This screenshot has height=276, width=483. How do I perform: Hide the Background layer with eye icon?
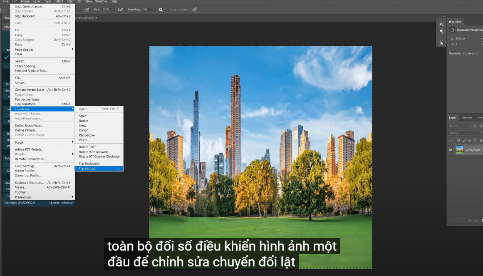450,150
